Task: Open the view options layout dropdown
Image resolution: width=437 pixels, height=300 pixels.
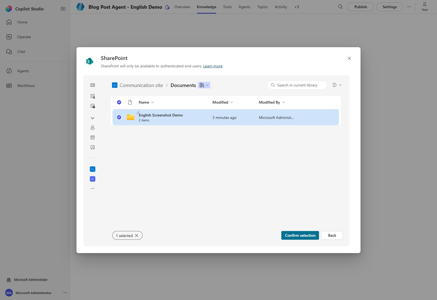Action: (337, 85)
